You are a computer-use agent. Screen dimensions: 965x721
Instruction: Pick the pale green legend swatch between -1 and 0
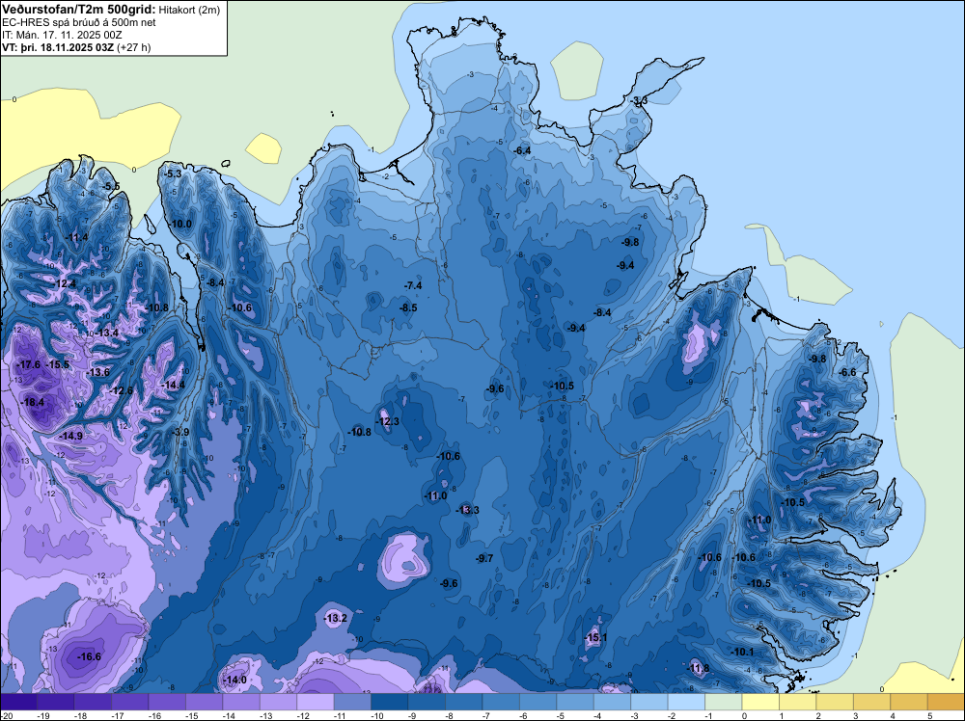coord(723,702)
